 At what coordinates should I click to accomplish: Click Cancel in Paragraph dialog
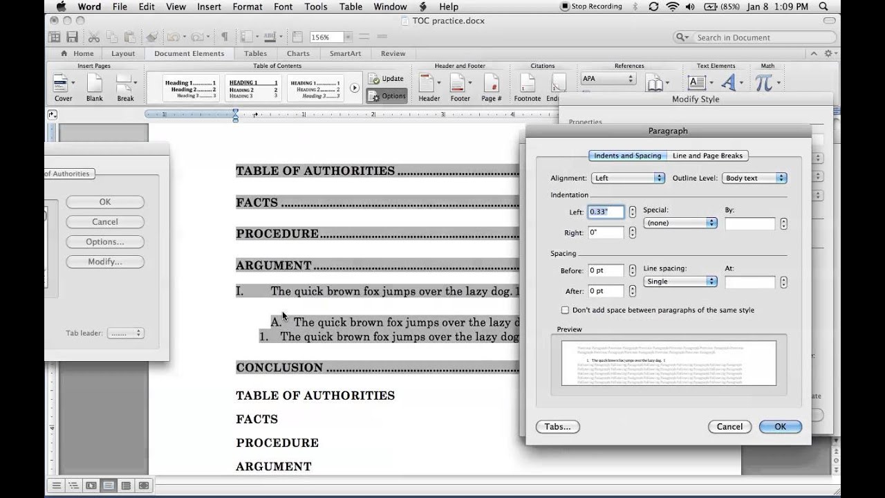(x=729, y=427)
